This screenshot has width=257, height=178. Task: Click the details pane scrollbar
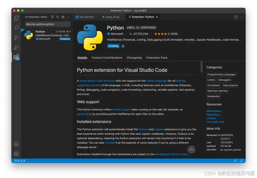coord(202,67)
